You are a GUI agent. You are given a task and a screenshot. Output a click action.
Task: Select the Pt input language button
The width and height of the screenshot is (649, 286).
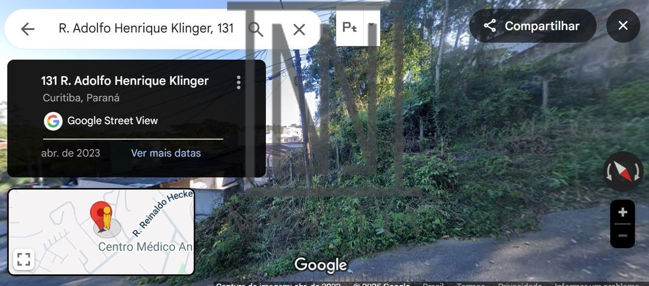click(350, 27)
